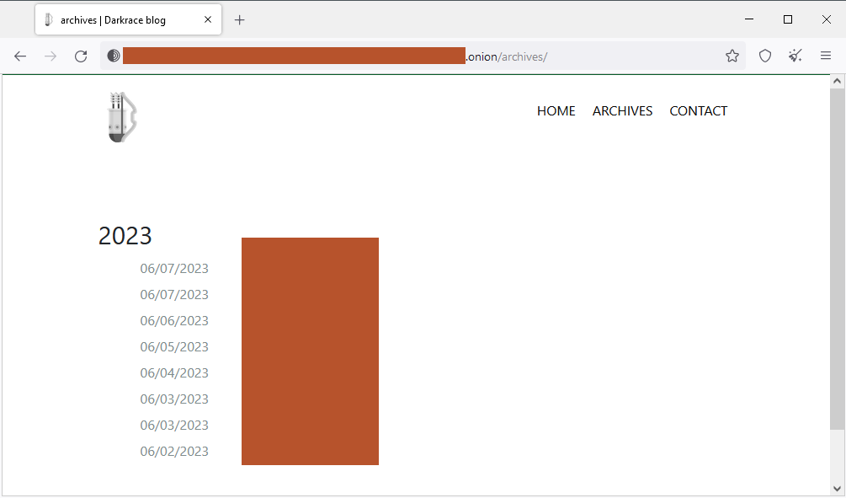This screenshot has height=498, width=846.
Task: Click the New Identity broom icon
Action: coord(795,56)
